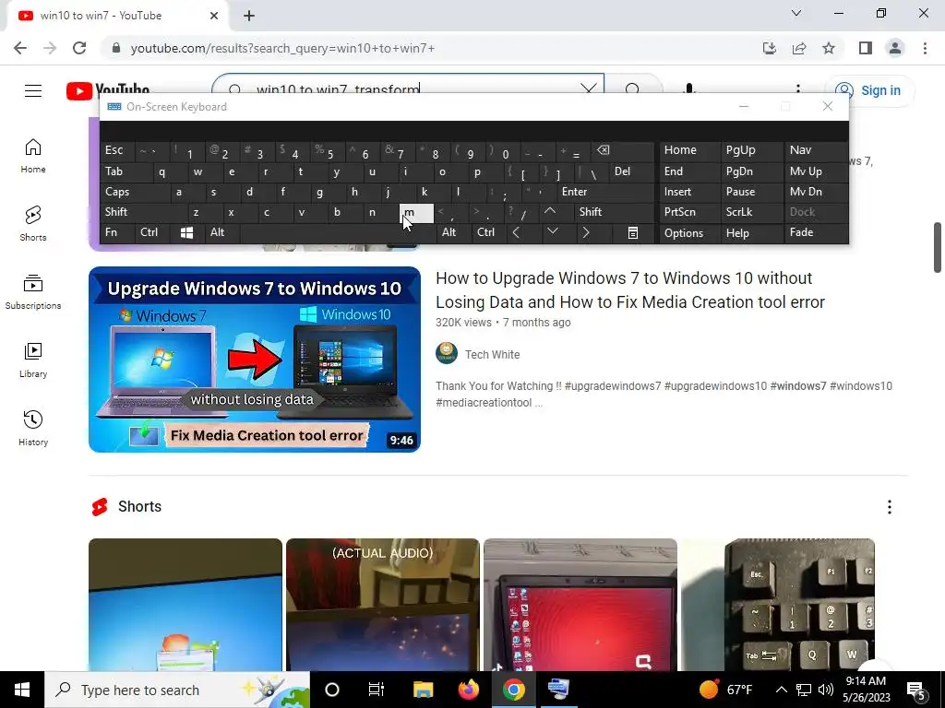945x708 pixels.
Task: Reload the page in Chrome
Action: (79, 48)
